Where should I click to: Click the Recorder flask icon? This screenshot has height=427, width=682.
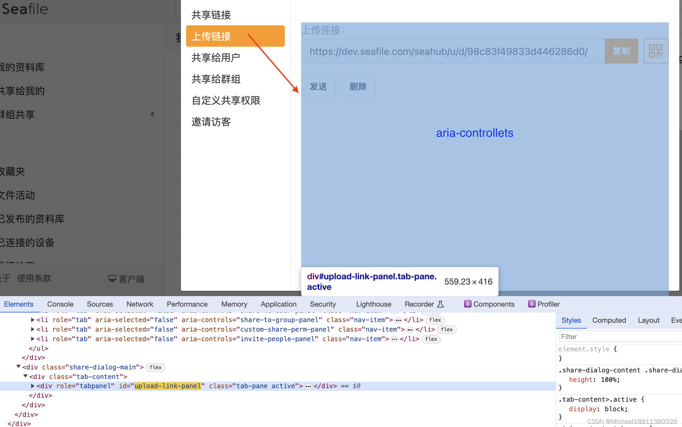click(x=441, y=304)
